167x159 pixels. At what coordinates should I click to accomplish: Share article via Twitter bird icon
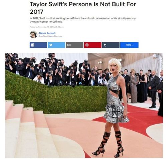pos(51,45)
